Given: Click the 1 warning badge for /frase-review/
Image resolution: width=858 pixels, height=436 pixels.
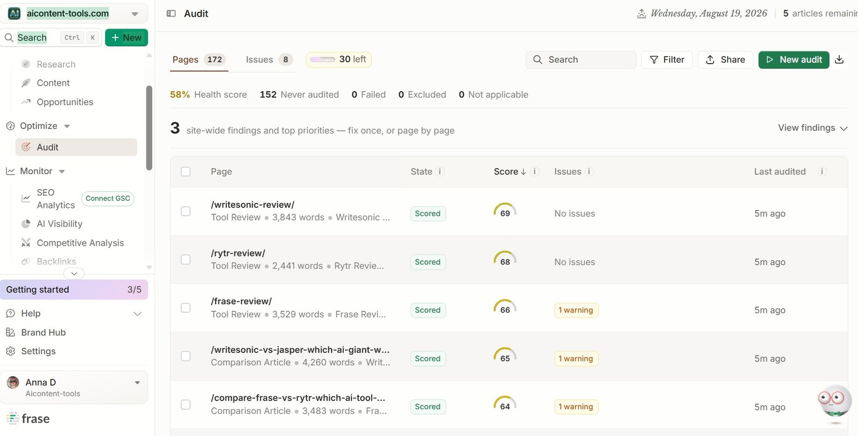Looking at the screenshot, I should [576, 310].
